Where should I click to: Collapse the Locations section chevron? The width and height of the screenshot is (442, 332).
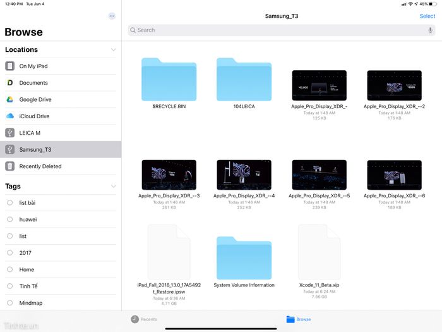pyautogui.click(x=114, y=49)
